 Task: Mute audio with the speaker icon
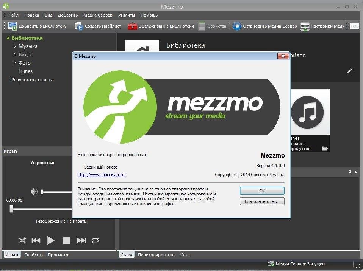[x=34, y=192]
